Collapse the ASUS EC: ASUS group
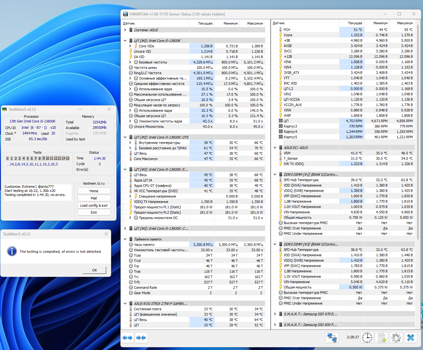This screenshot has height=350, width=423. pyautogui.click(x=275, y=148)
